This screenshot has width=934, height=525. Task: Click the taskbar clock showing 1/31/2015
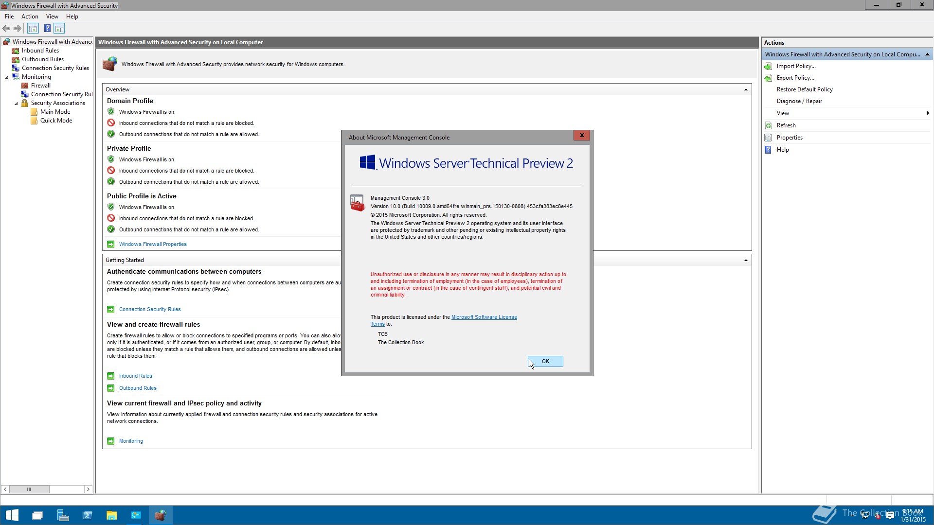(x=913, y=516)
